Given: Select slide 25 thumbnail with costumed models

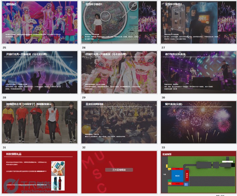Looking at the screenshot, I should pos(40,22).
